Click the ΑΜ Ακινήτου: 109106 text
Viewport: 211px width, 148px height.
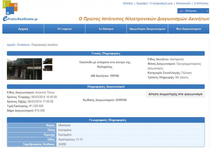105,76
